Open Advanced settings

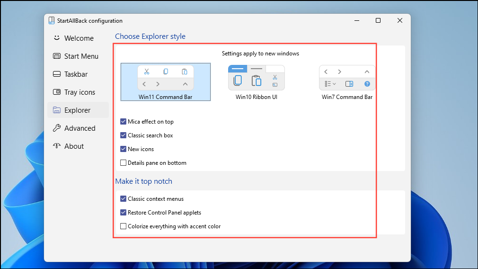(x=78, y=128)
